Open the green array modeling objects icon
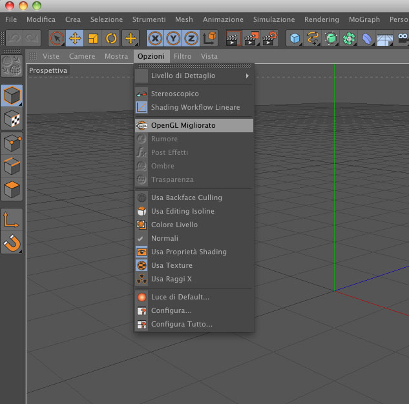The width and height of the screenshot is (409, 404). tap(349, 38)
